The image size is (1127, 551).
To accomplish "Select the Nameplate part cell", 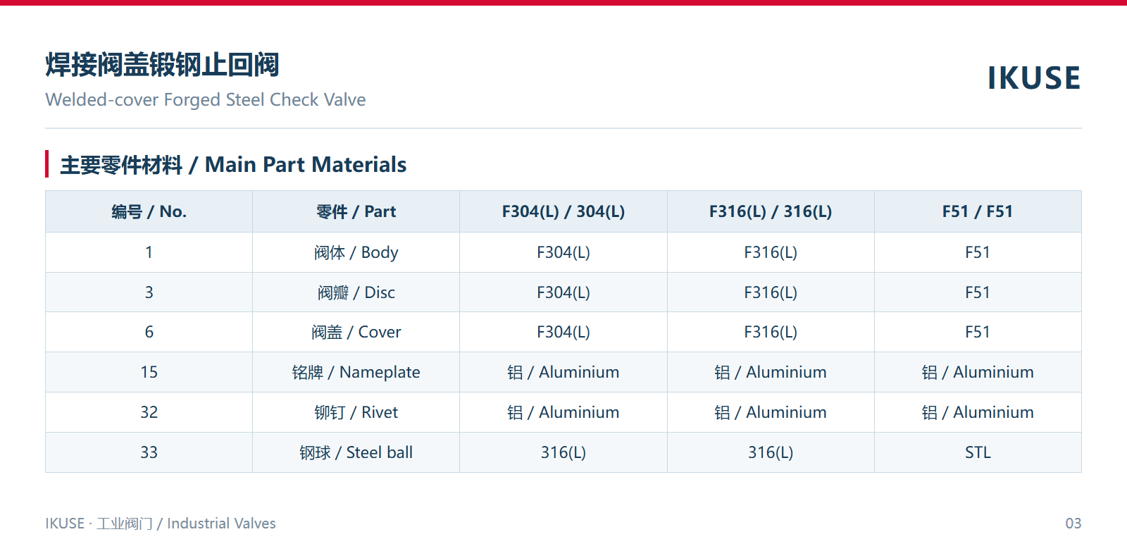I will [x=356, y=372].
